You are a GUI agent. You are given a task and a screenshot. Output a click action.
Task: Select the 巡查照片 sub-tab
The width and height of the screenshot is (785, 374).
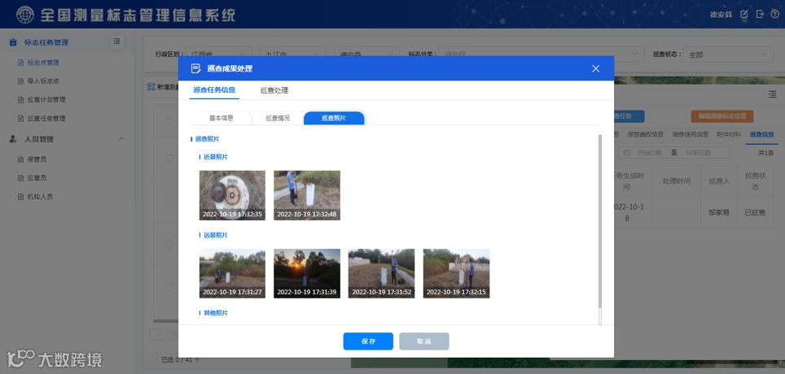(334, 118)
